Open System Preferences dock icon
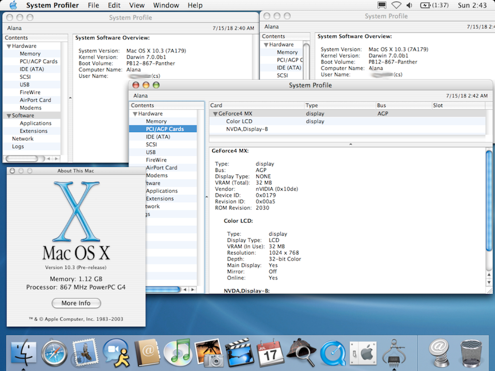Screen dimensions: 495x371 [363, 353]
